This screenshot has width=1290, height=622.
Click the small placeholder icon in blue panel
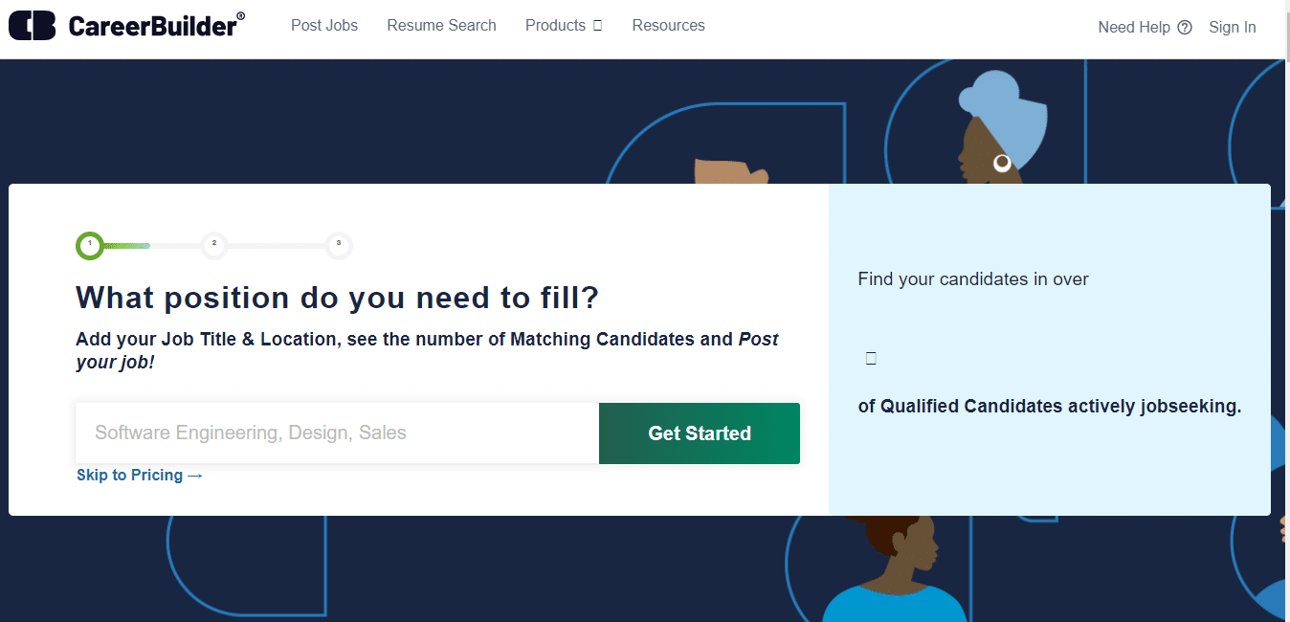871,359
